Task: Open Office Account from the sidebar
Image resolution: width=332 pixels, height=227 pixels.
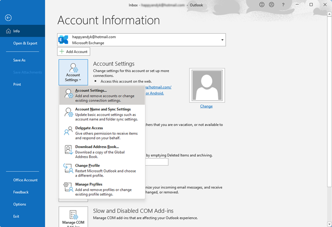Action: pos(25,180)
